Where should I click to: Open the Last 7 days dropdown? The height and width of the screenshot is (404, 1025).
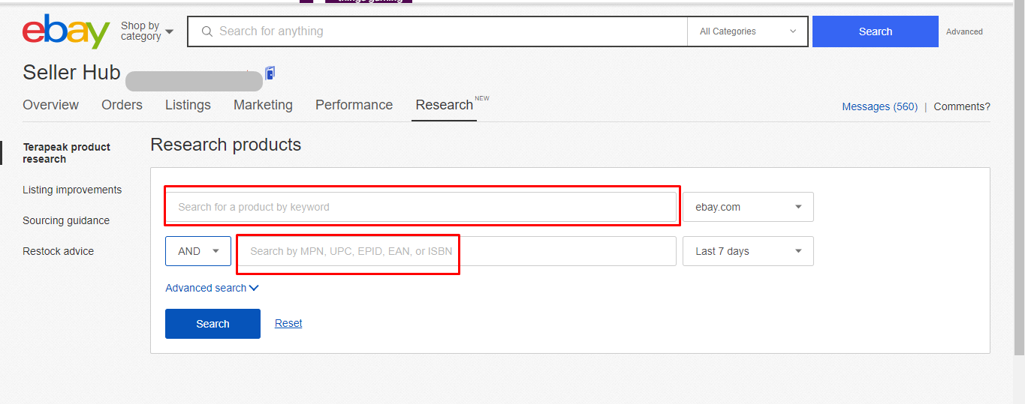click(748, 251)
